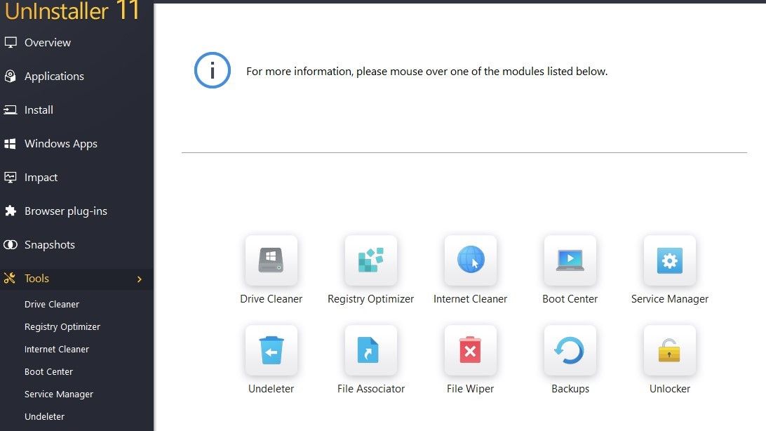Collapse the Tools section chevron
This screenshot has height=431, width=766.
[x=139, y=279]
